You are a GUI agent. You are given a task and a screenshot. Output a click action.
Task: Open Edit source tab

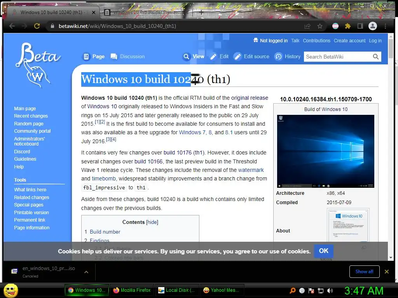[x=251, y=57]
